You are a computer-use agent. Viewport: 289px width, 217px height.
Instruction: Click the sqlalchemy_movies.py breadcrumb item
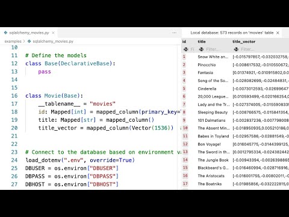coord(53,41)
